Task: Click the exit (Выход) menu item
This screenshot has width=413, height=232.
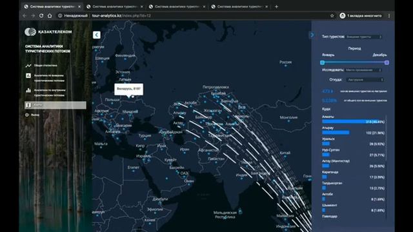Action: pyautogui.click(x=36, y=115)
